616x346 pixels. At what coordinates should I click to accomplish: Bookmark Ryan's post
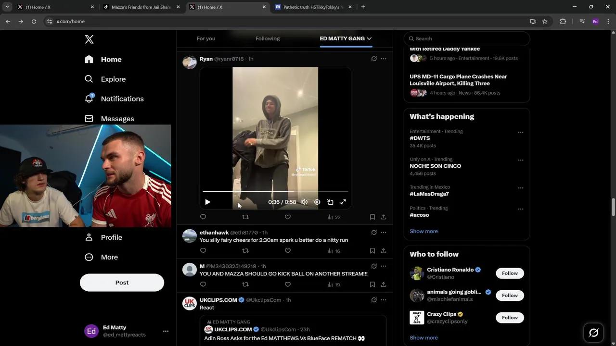372,217
